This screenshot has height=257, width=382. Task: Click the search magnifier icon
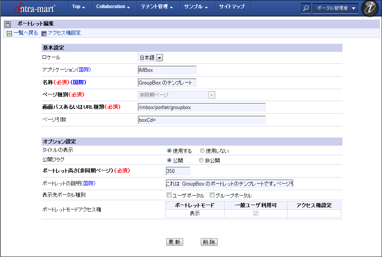[306, 8]
